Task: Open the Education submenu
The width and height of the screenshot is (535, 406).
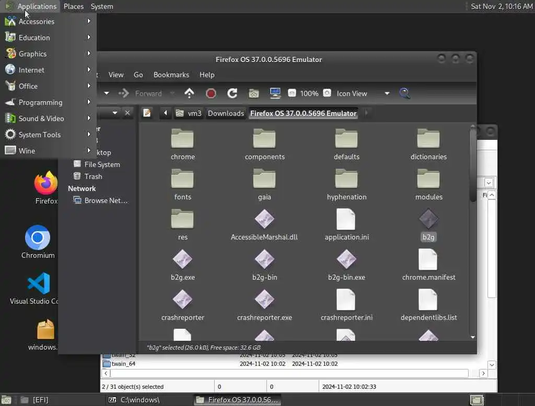Action: (x=48, y=38)
